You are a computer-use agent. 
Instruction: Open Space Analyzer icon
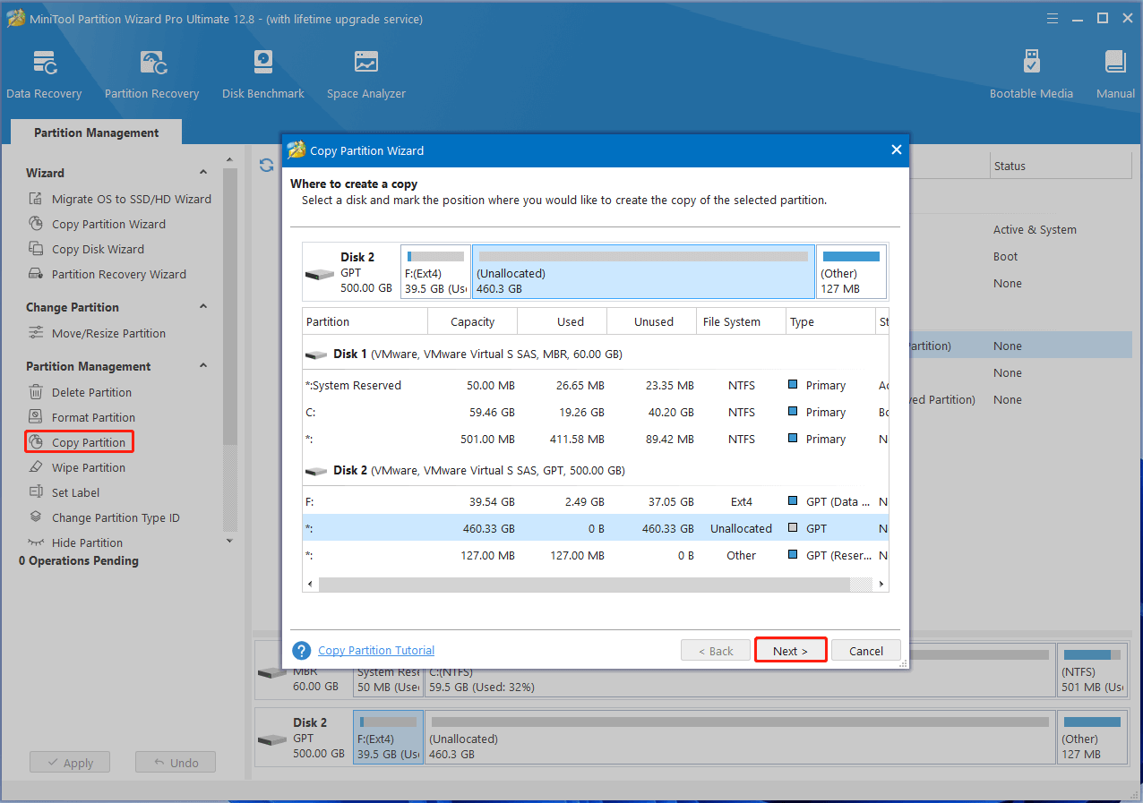pos(365,63)
